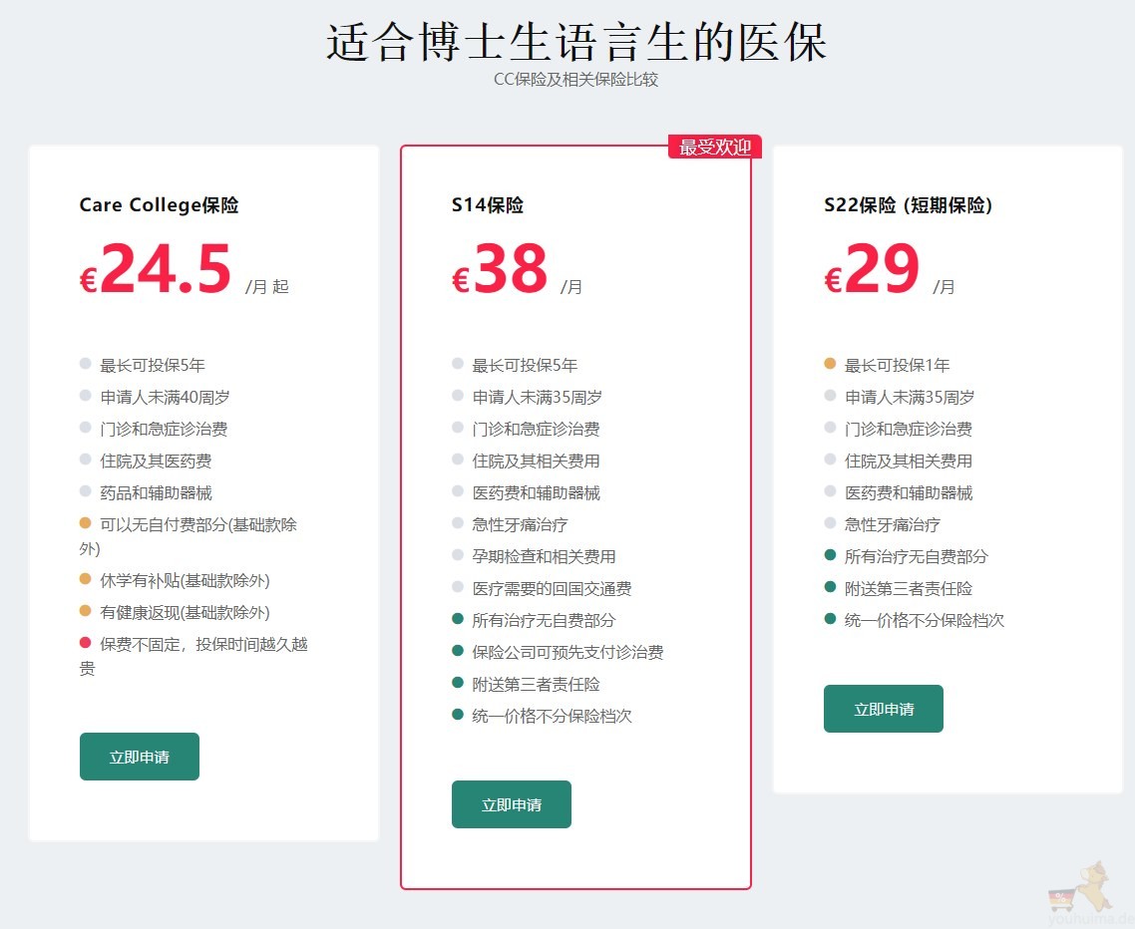Click gray bullet beside 药品和辅助器械

pos(86,490)
